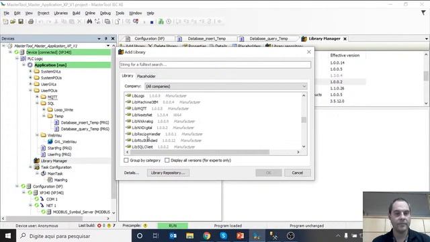430x242 pixels.
Task: Open Chrome from taskbar
Action: (207, 236)
